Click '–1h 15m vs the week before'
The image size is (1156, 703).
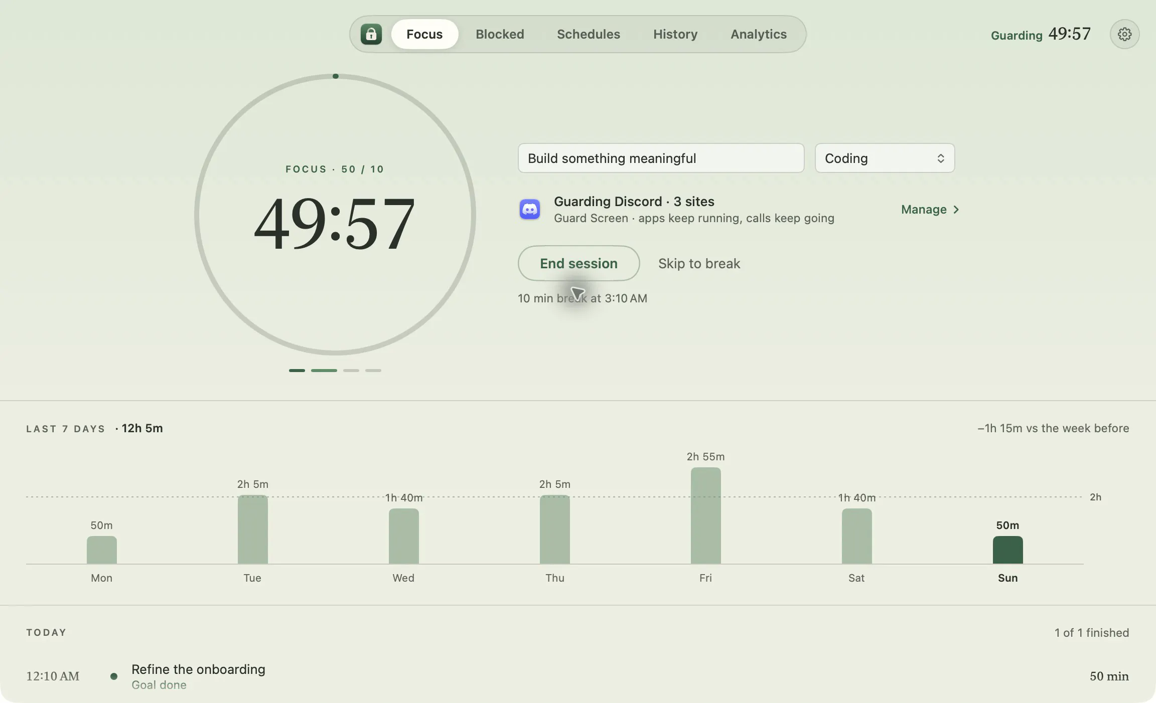1053,428
